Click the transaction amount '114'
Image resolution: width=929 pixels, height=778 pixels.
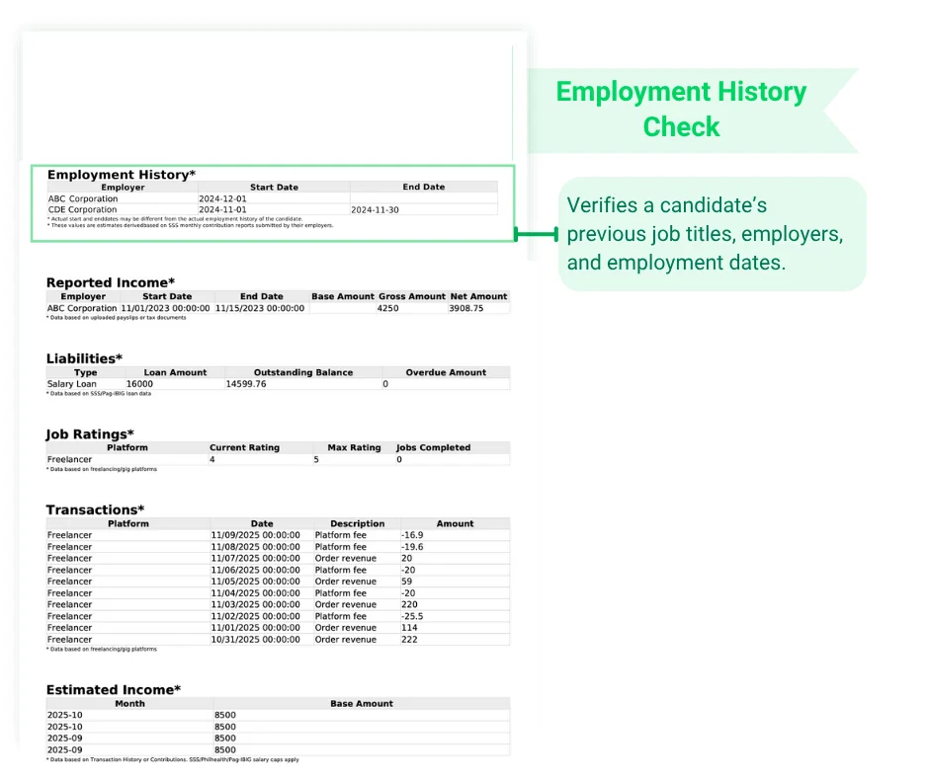pos(409,628)
